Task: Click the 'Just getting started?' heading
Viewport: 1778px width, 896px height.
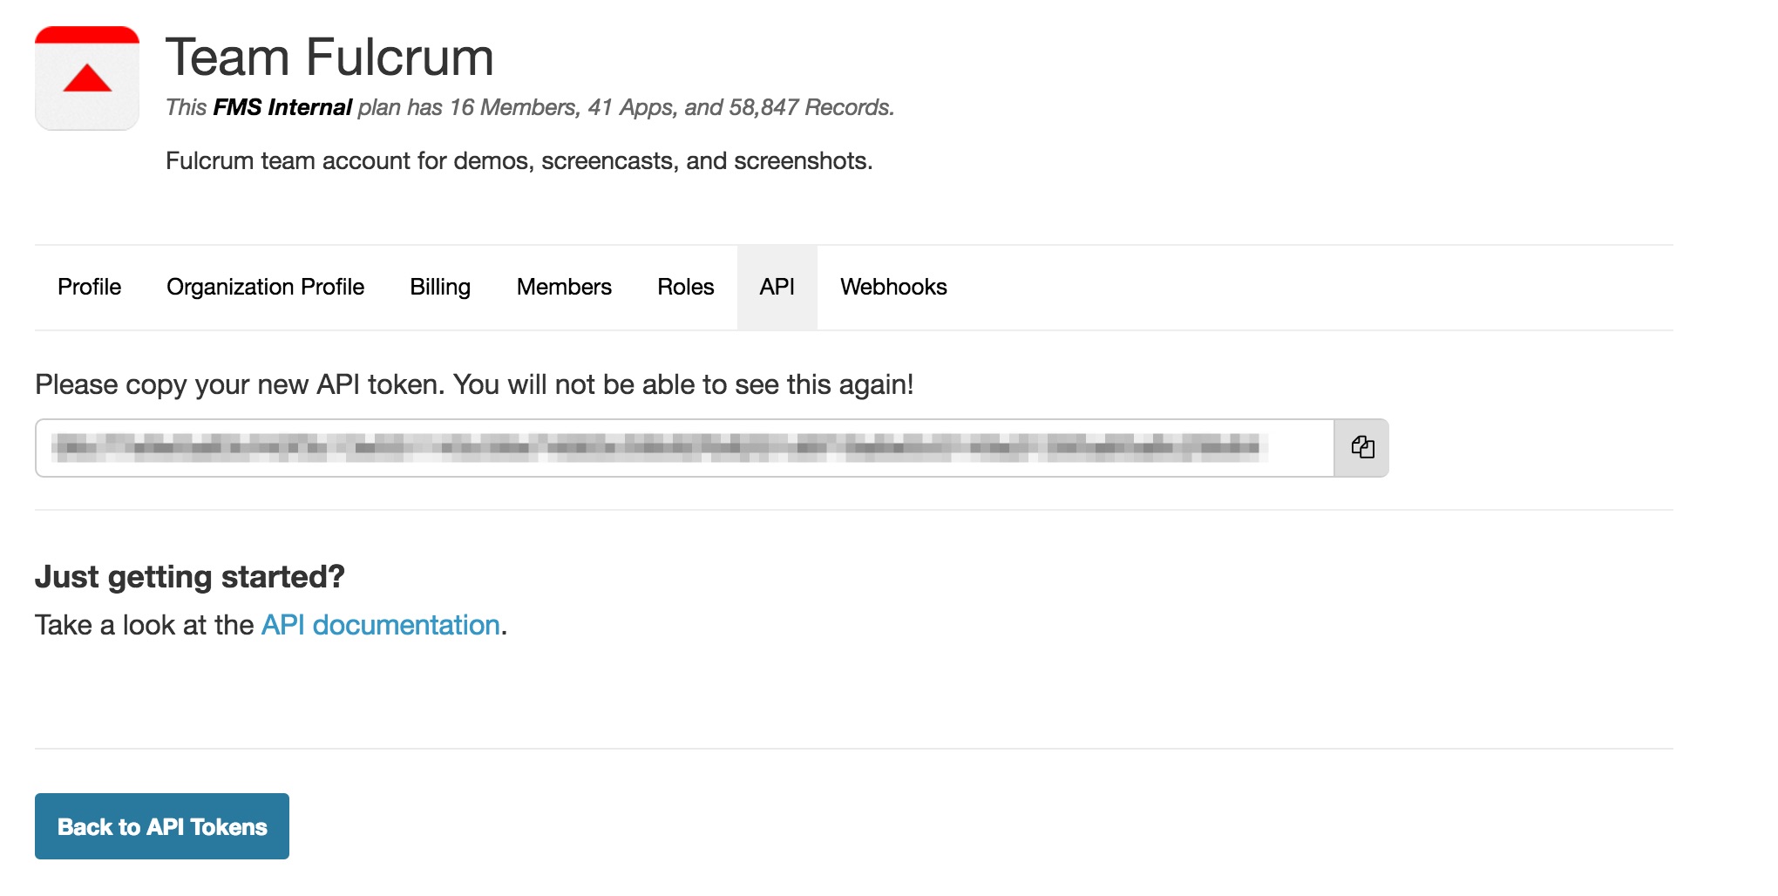Action: click(190, 577)
